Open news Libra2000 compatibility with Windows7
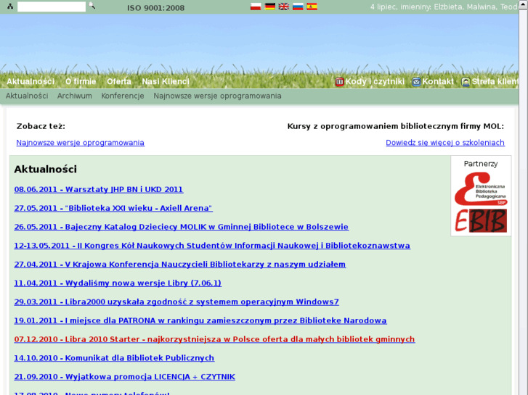This screenshot has height=395, width=528. click(x=176, y=302)
